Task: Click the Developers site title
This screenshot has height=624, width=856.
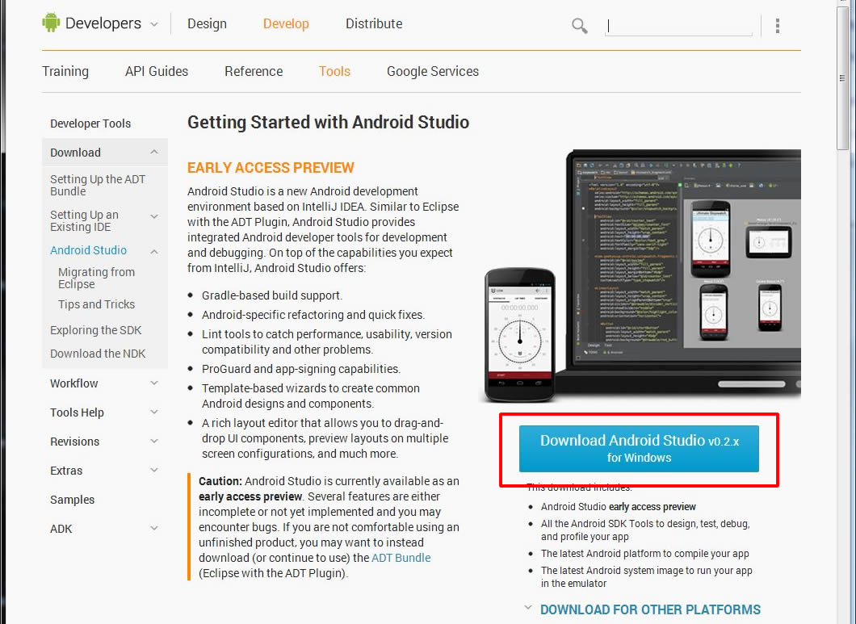Action: pyautogui.click(x=103, y=23)
